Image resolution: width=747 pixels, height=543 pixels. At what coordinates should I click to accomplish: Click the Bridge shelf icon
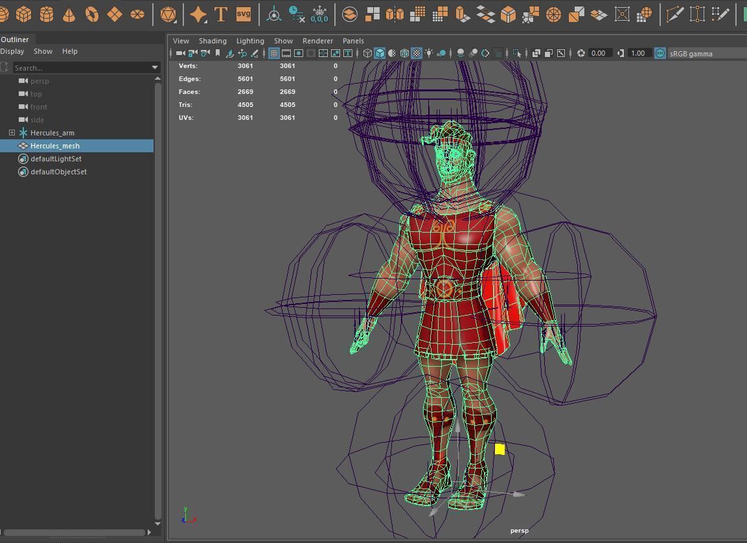tap(485, 15)
